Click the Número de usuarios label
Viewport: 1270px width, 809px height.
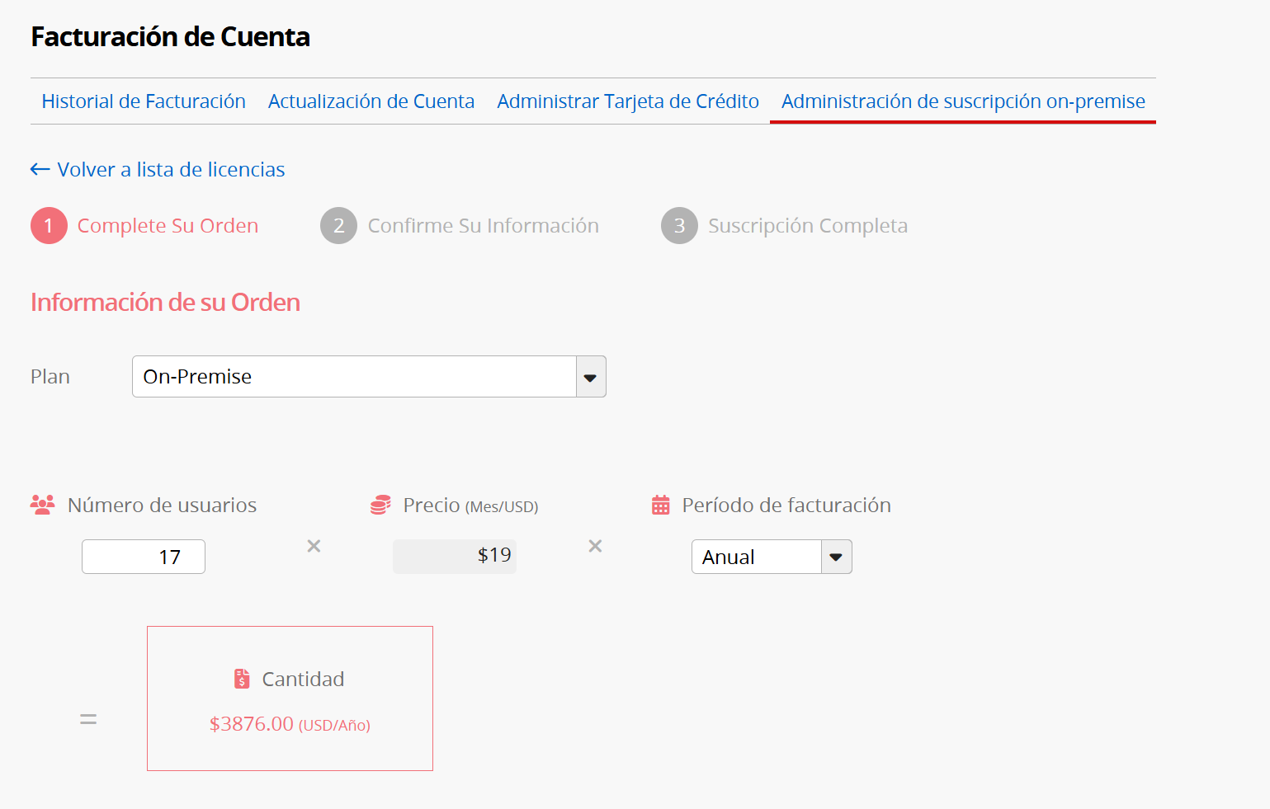click(162, 506)
